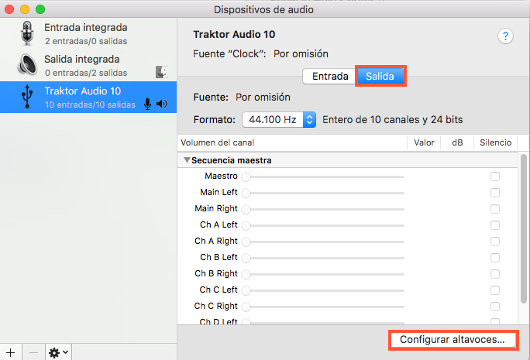Click the Traktor Audio 10 panel heading
Screen dimensions: 530x360
tap(234, 34)
